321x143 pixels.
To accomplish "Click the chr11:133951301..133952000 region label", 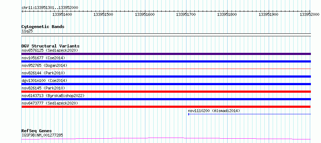I will pos(50,8).
